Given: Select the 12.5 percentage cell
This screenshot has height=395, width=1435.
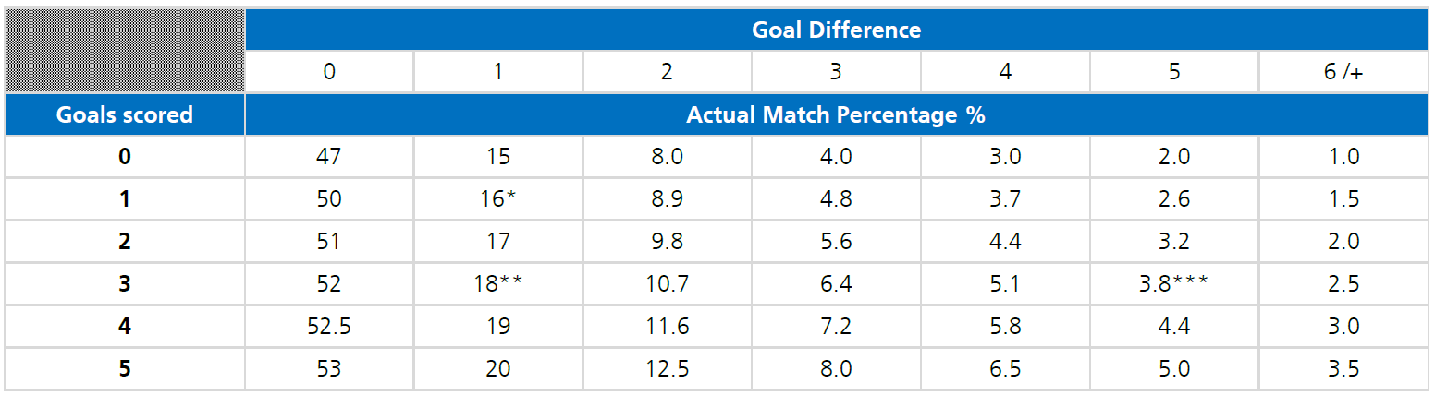Looking at the screenshot, I should tap(667, 369).
